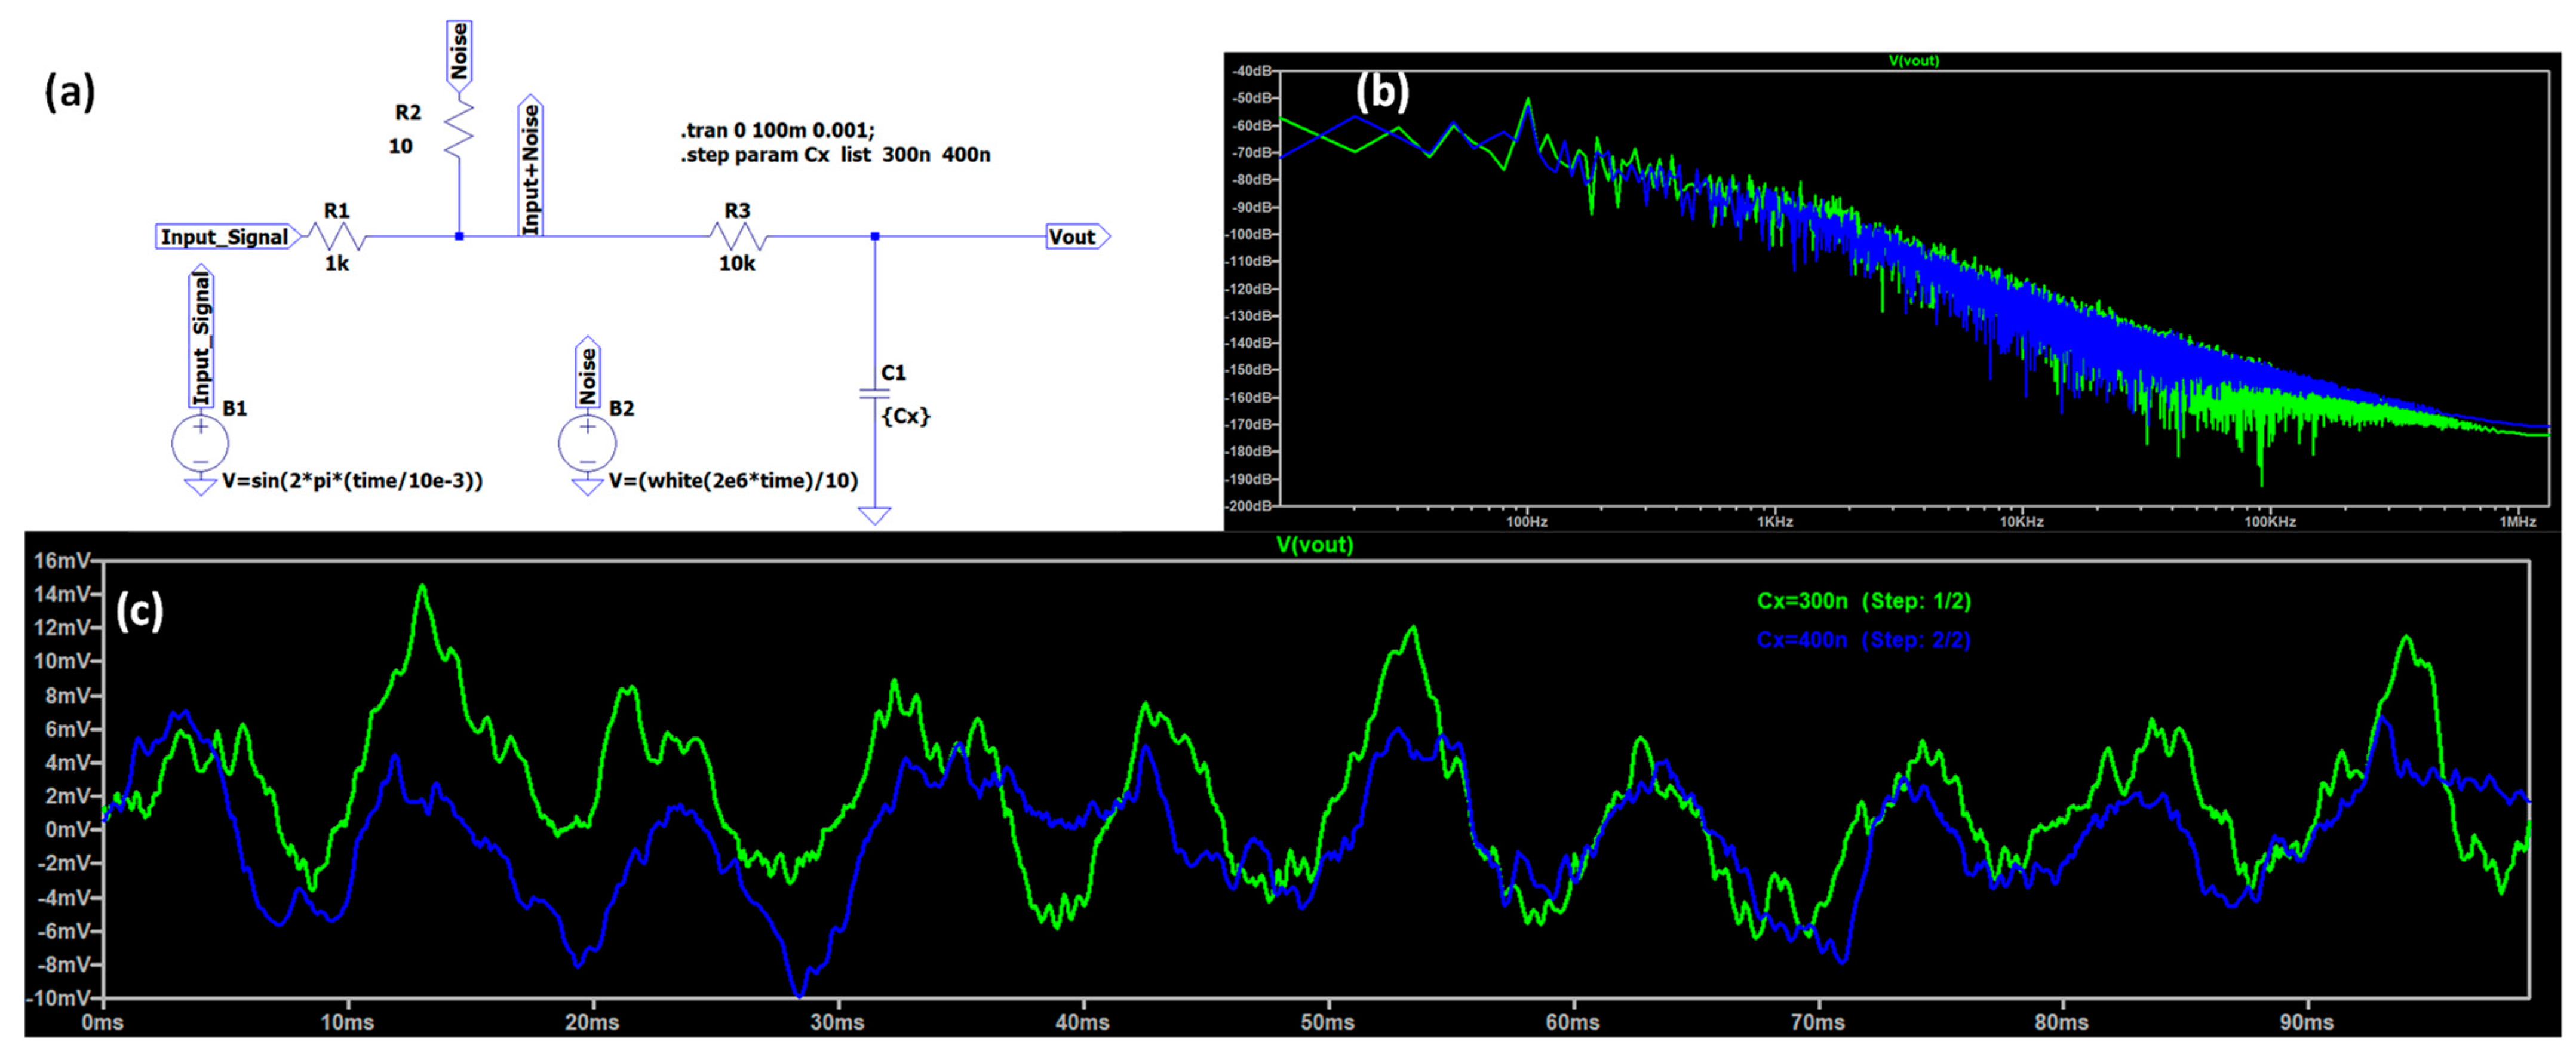Click the .step param Cx list directive
This screenshot has height=1060, width=2576.
(x=835, y=155)
